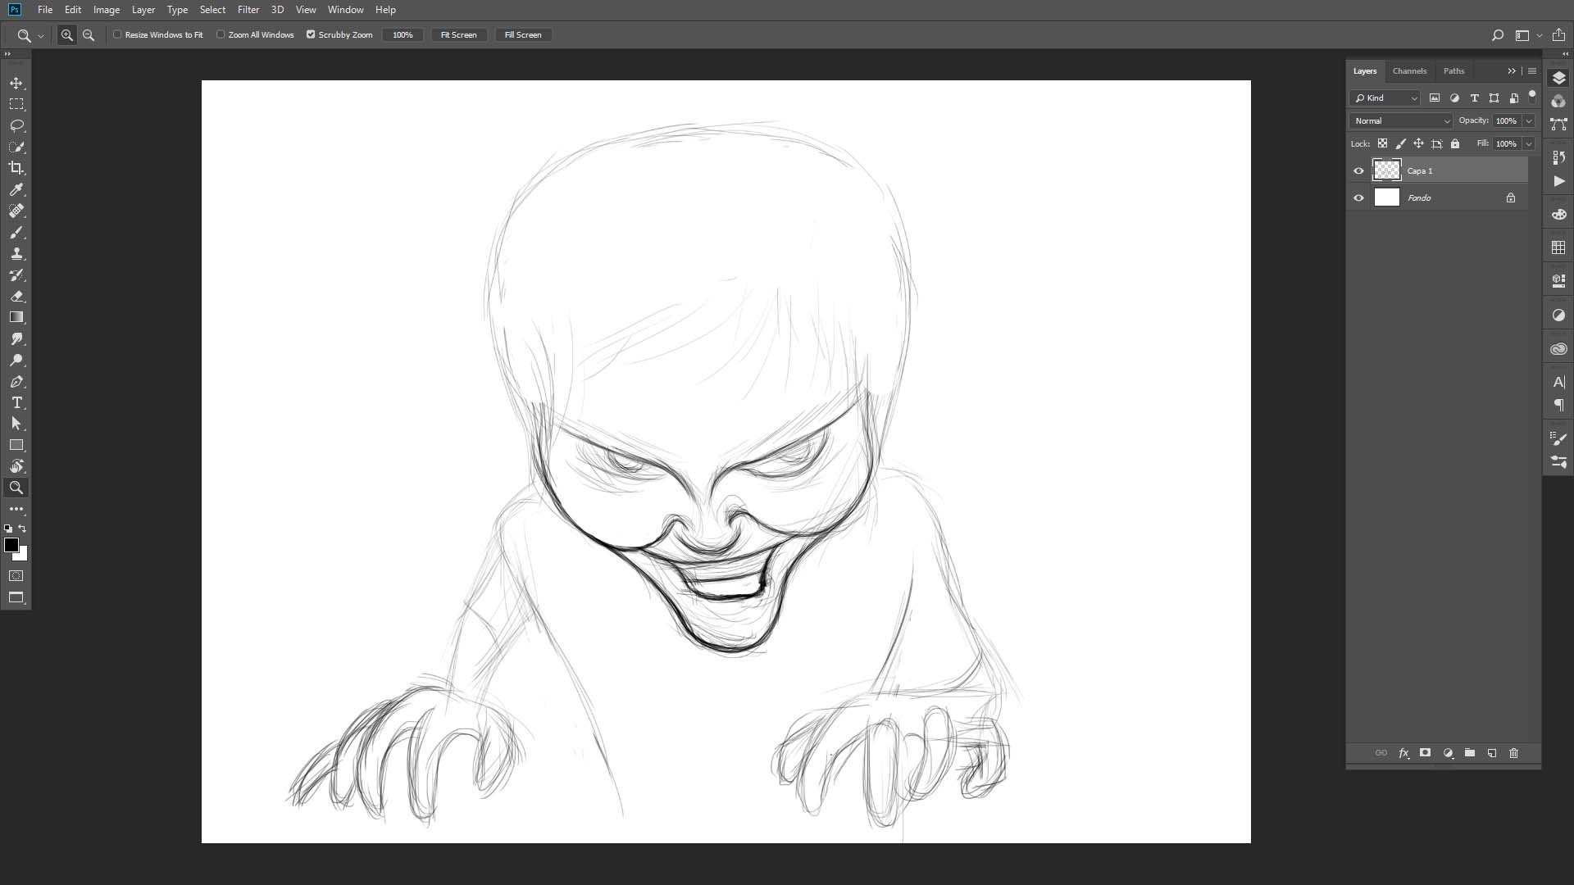Add a layer mask icon

(x=1426, y=753)
